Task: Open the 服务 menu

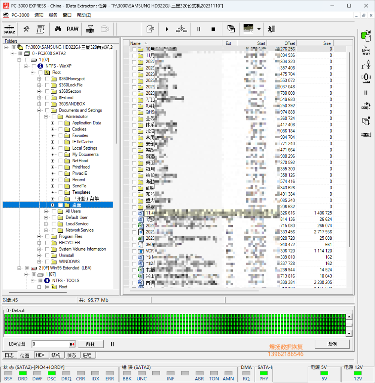Action: (x=53, y=15)
